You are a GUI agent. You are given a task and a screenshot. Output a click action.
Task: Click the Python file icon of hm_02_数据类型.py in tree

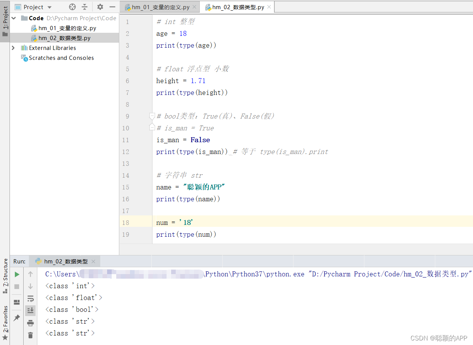pyautogui.click(x=34, y=38)
